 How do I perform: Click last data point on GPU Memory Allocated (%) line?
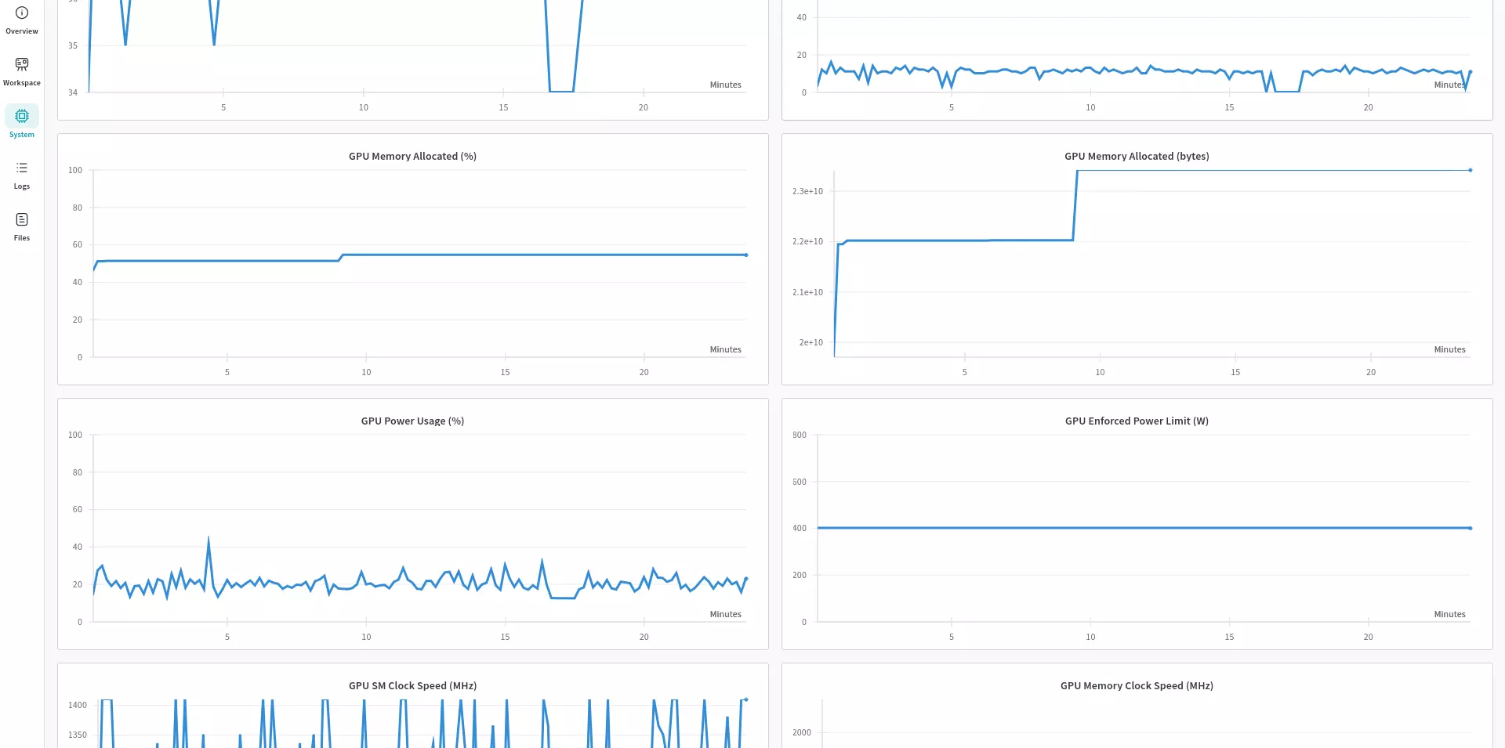pyautogui.click(x=745, y=255)
